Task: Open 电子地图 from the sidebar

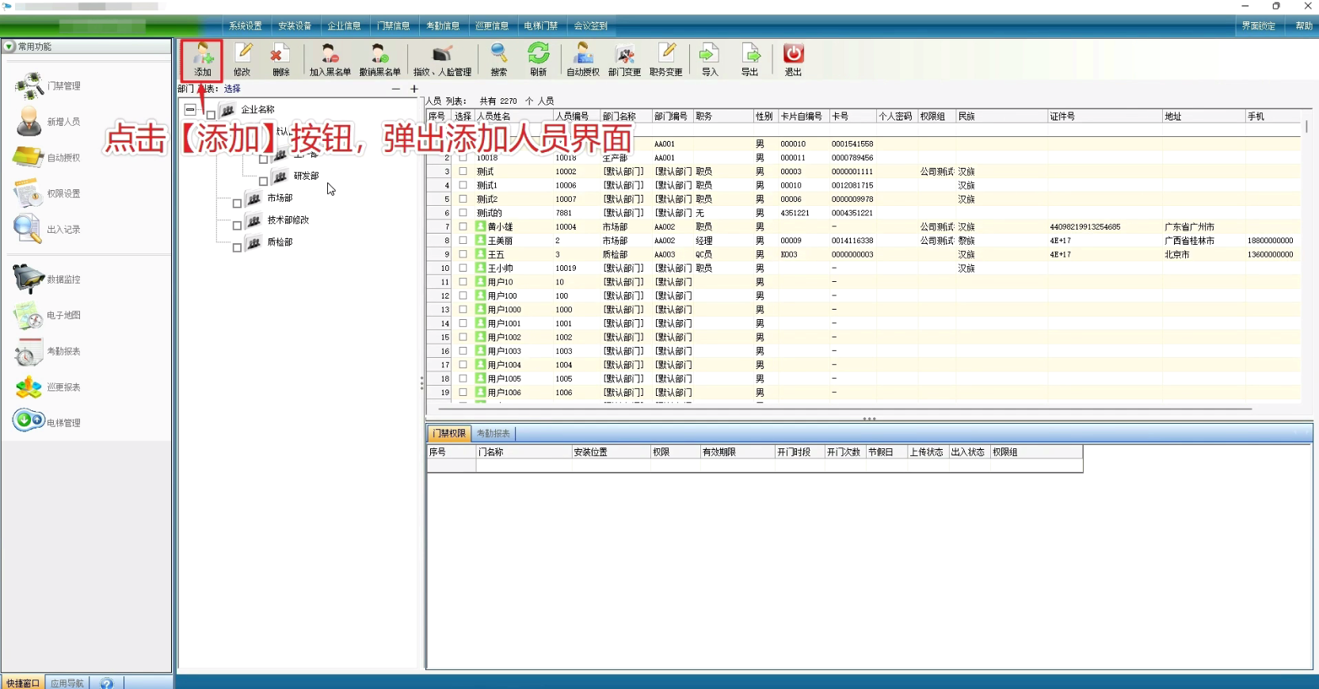Action: (48, 315)
